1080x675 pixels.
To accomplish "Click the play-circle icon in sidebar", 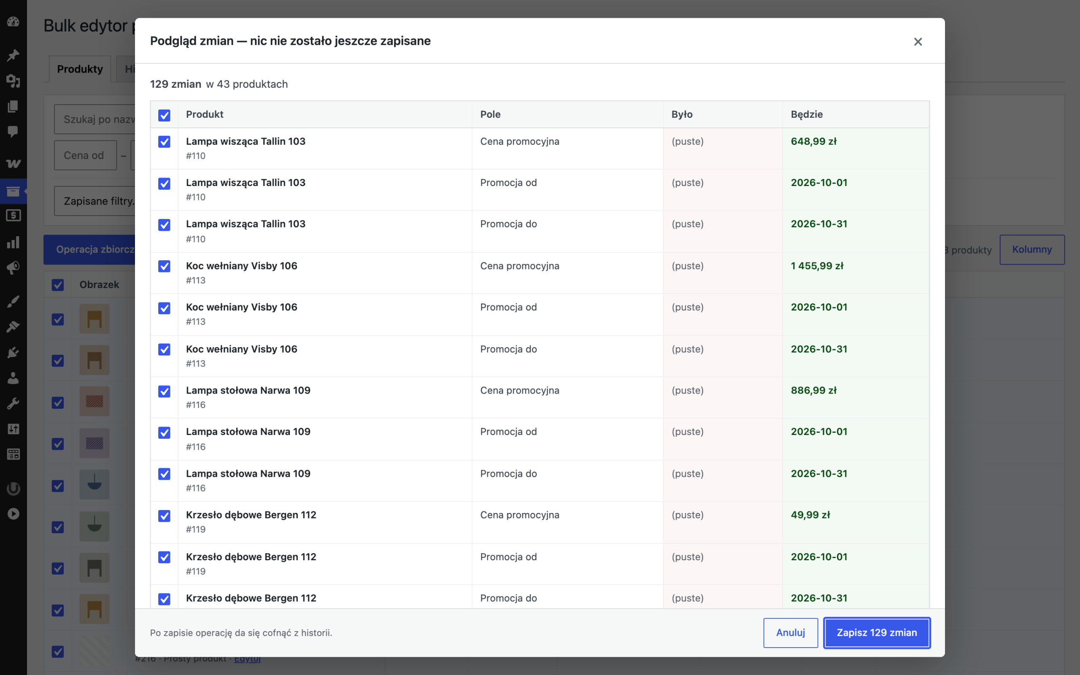I will tap(13, 514).
